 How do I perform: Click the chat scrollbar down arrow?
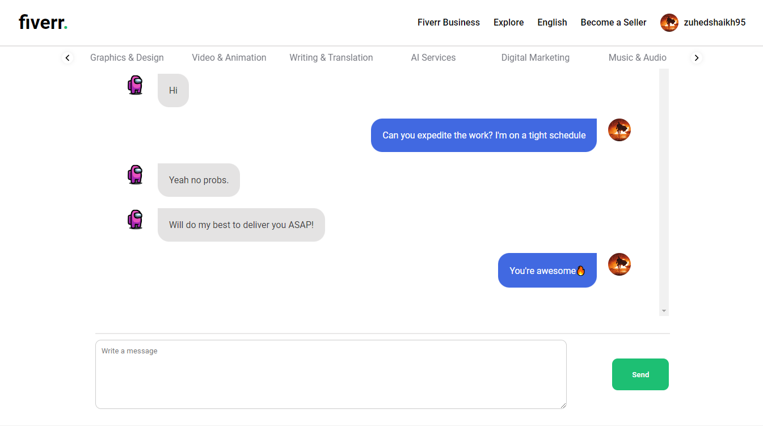[664, 311]
